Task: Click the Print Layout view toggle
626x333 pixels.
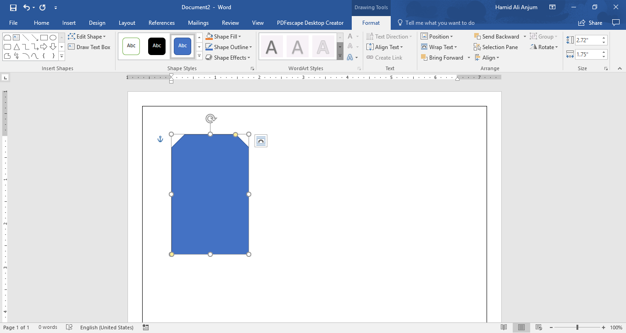Action: [x=521, y=327]
